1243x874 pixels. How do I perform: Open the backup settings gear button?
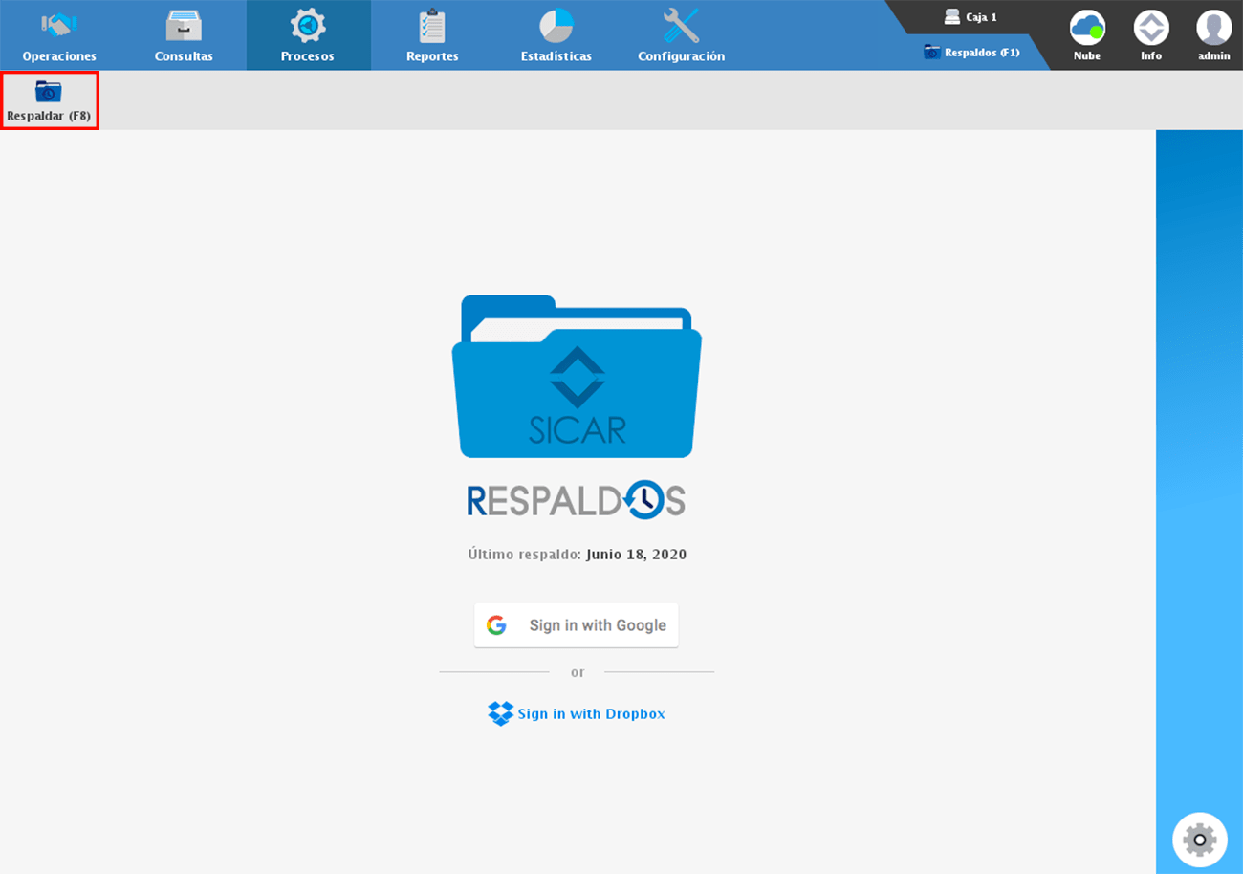1199,839
